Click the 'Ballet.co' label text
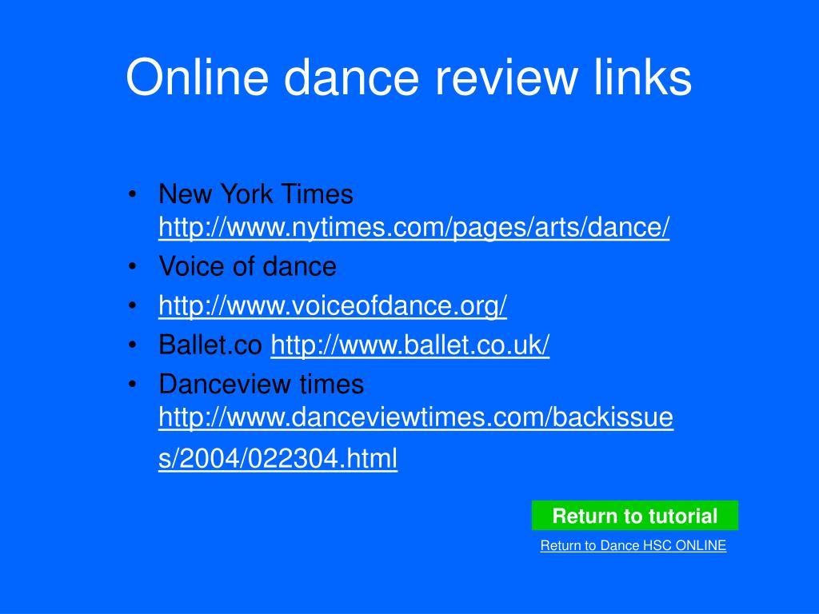This screenshot has width=819, height=614. tap(210, 345)
